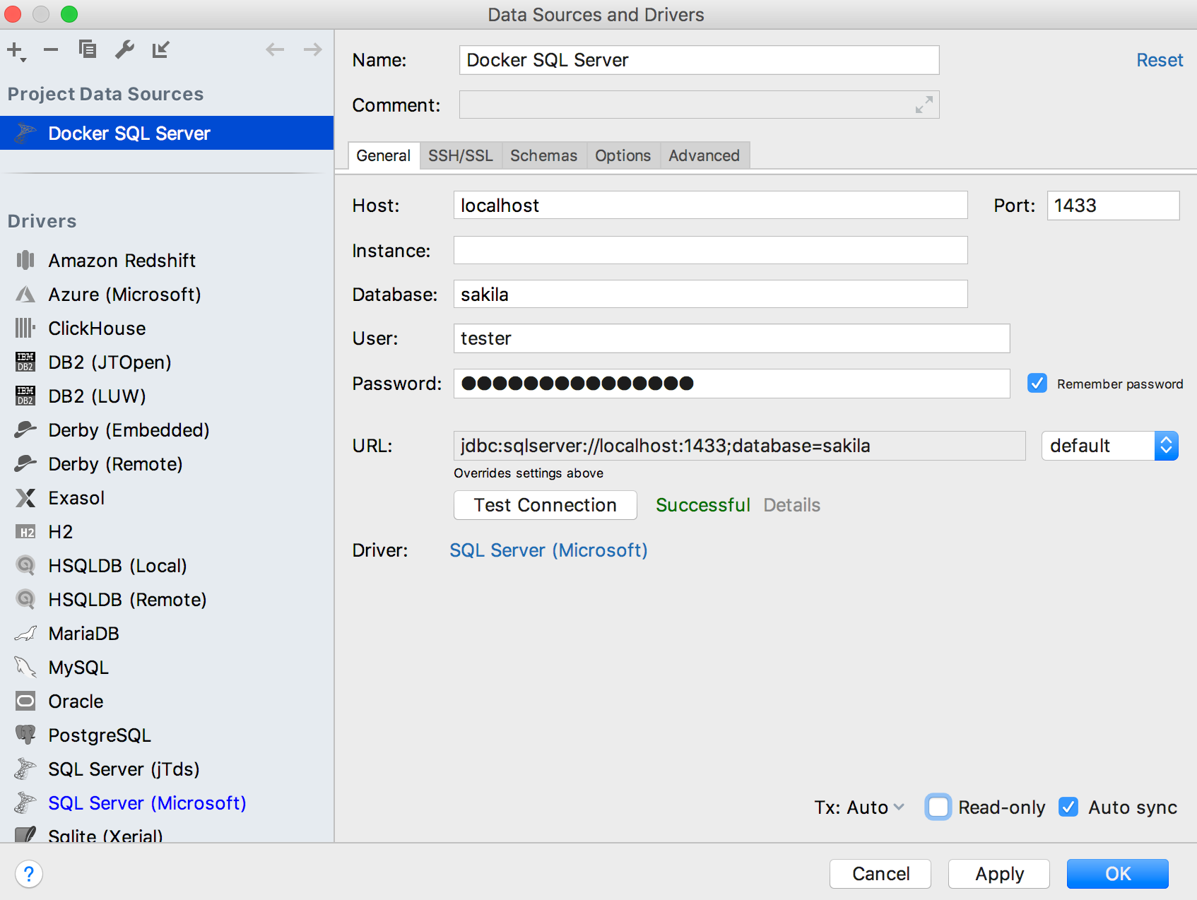The image size is (1197, 900).
Task: Click the Comment input field
Action: [x=699, y=105]
